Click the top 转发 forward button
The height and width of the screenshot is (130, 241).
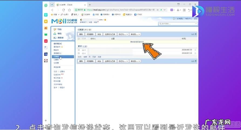99,34
